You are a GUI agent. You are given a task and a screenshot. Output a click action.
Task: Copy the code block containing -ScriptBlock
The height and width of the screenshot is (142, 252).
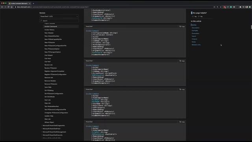[x=182, y=61]
